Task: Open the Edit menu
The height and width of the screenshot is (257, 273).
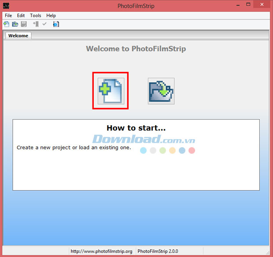Action: click(x=21, y=15)
